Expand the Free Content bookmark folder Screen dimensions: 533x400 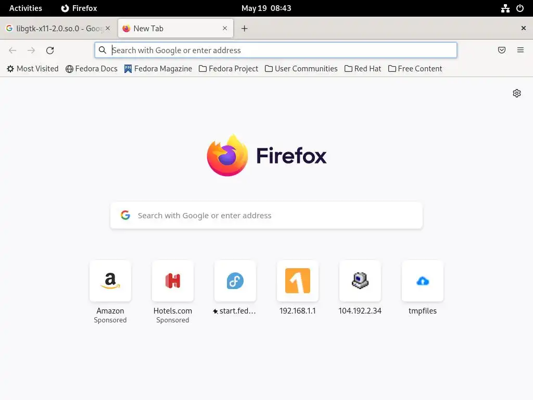415,69
